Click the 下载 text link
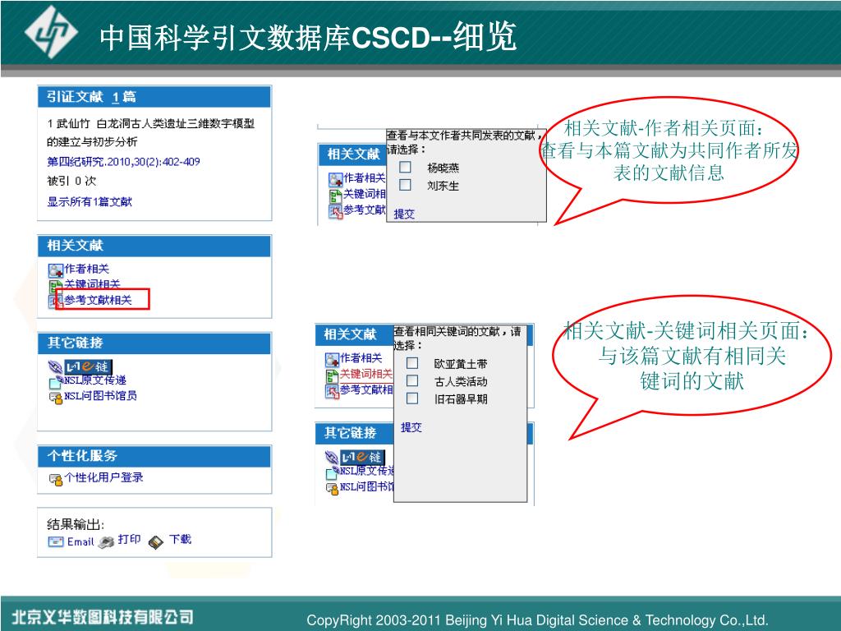This screenshot has height=631, width=841. tap(180, 539)
